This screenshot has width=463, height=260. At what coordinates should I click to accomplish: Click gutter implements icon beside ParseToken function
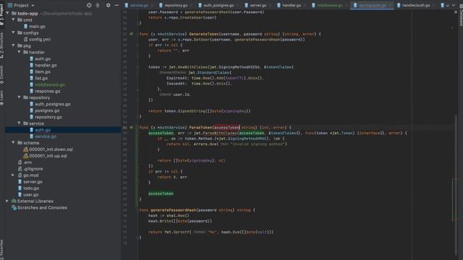click(131, 127)
